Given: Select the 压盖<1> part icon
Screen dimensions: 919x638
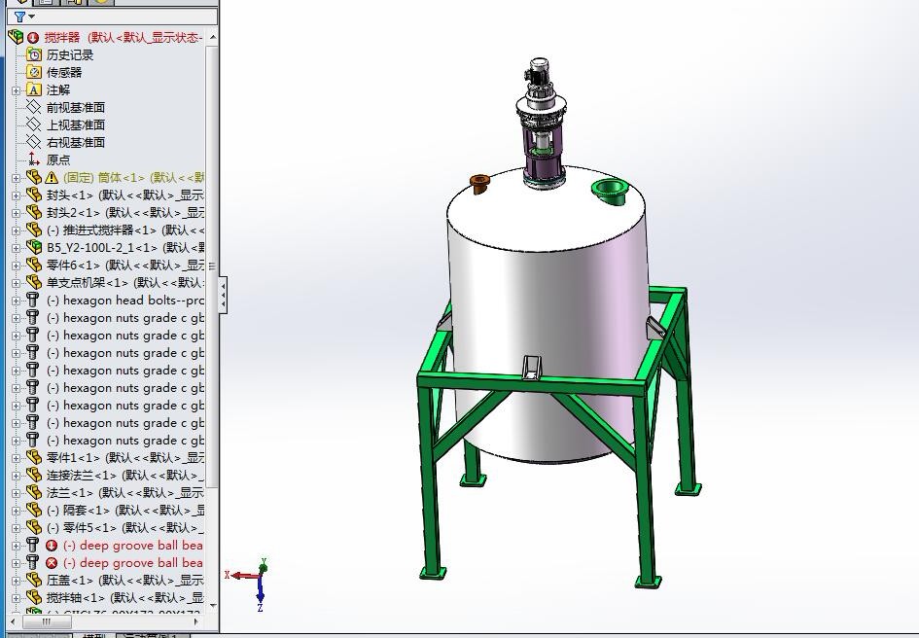Looking at the screenshot, I should 34,580.
